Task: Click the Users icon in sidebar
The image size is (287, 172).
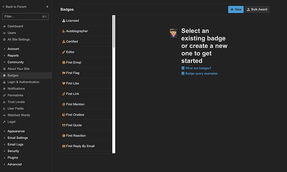Action: pos(4,33)
